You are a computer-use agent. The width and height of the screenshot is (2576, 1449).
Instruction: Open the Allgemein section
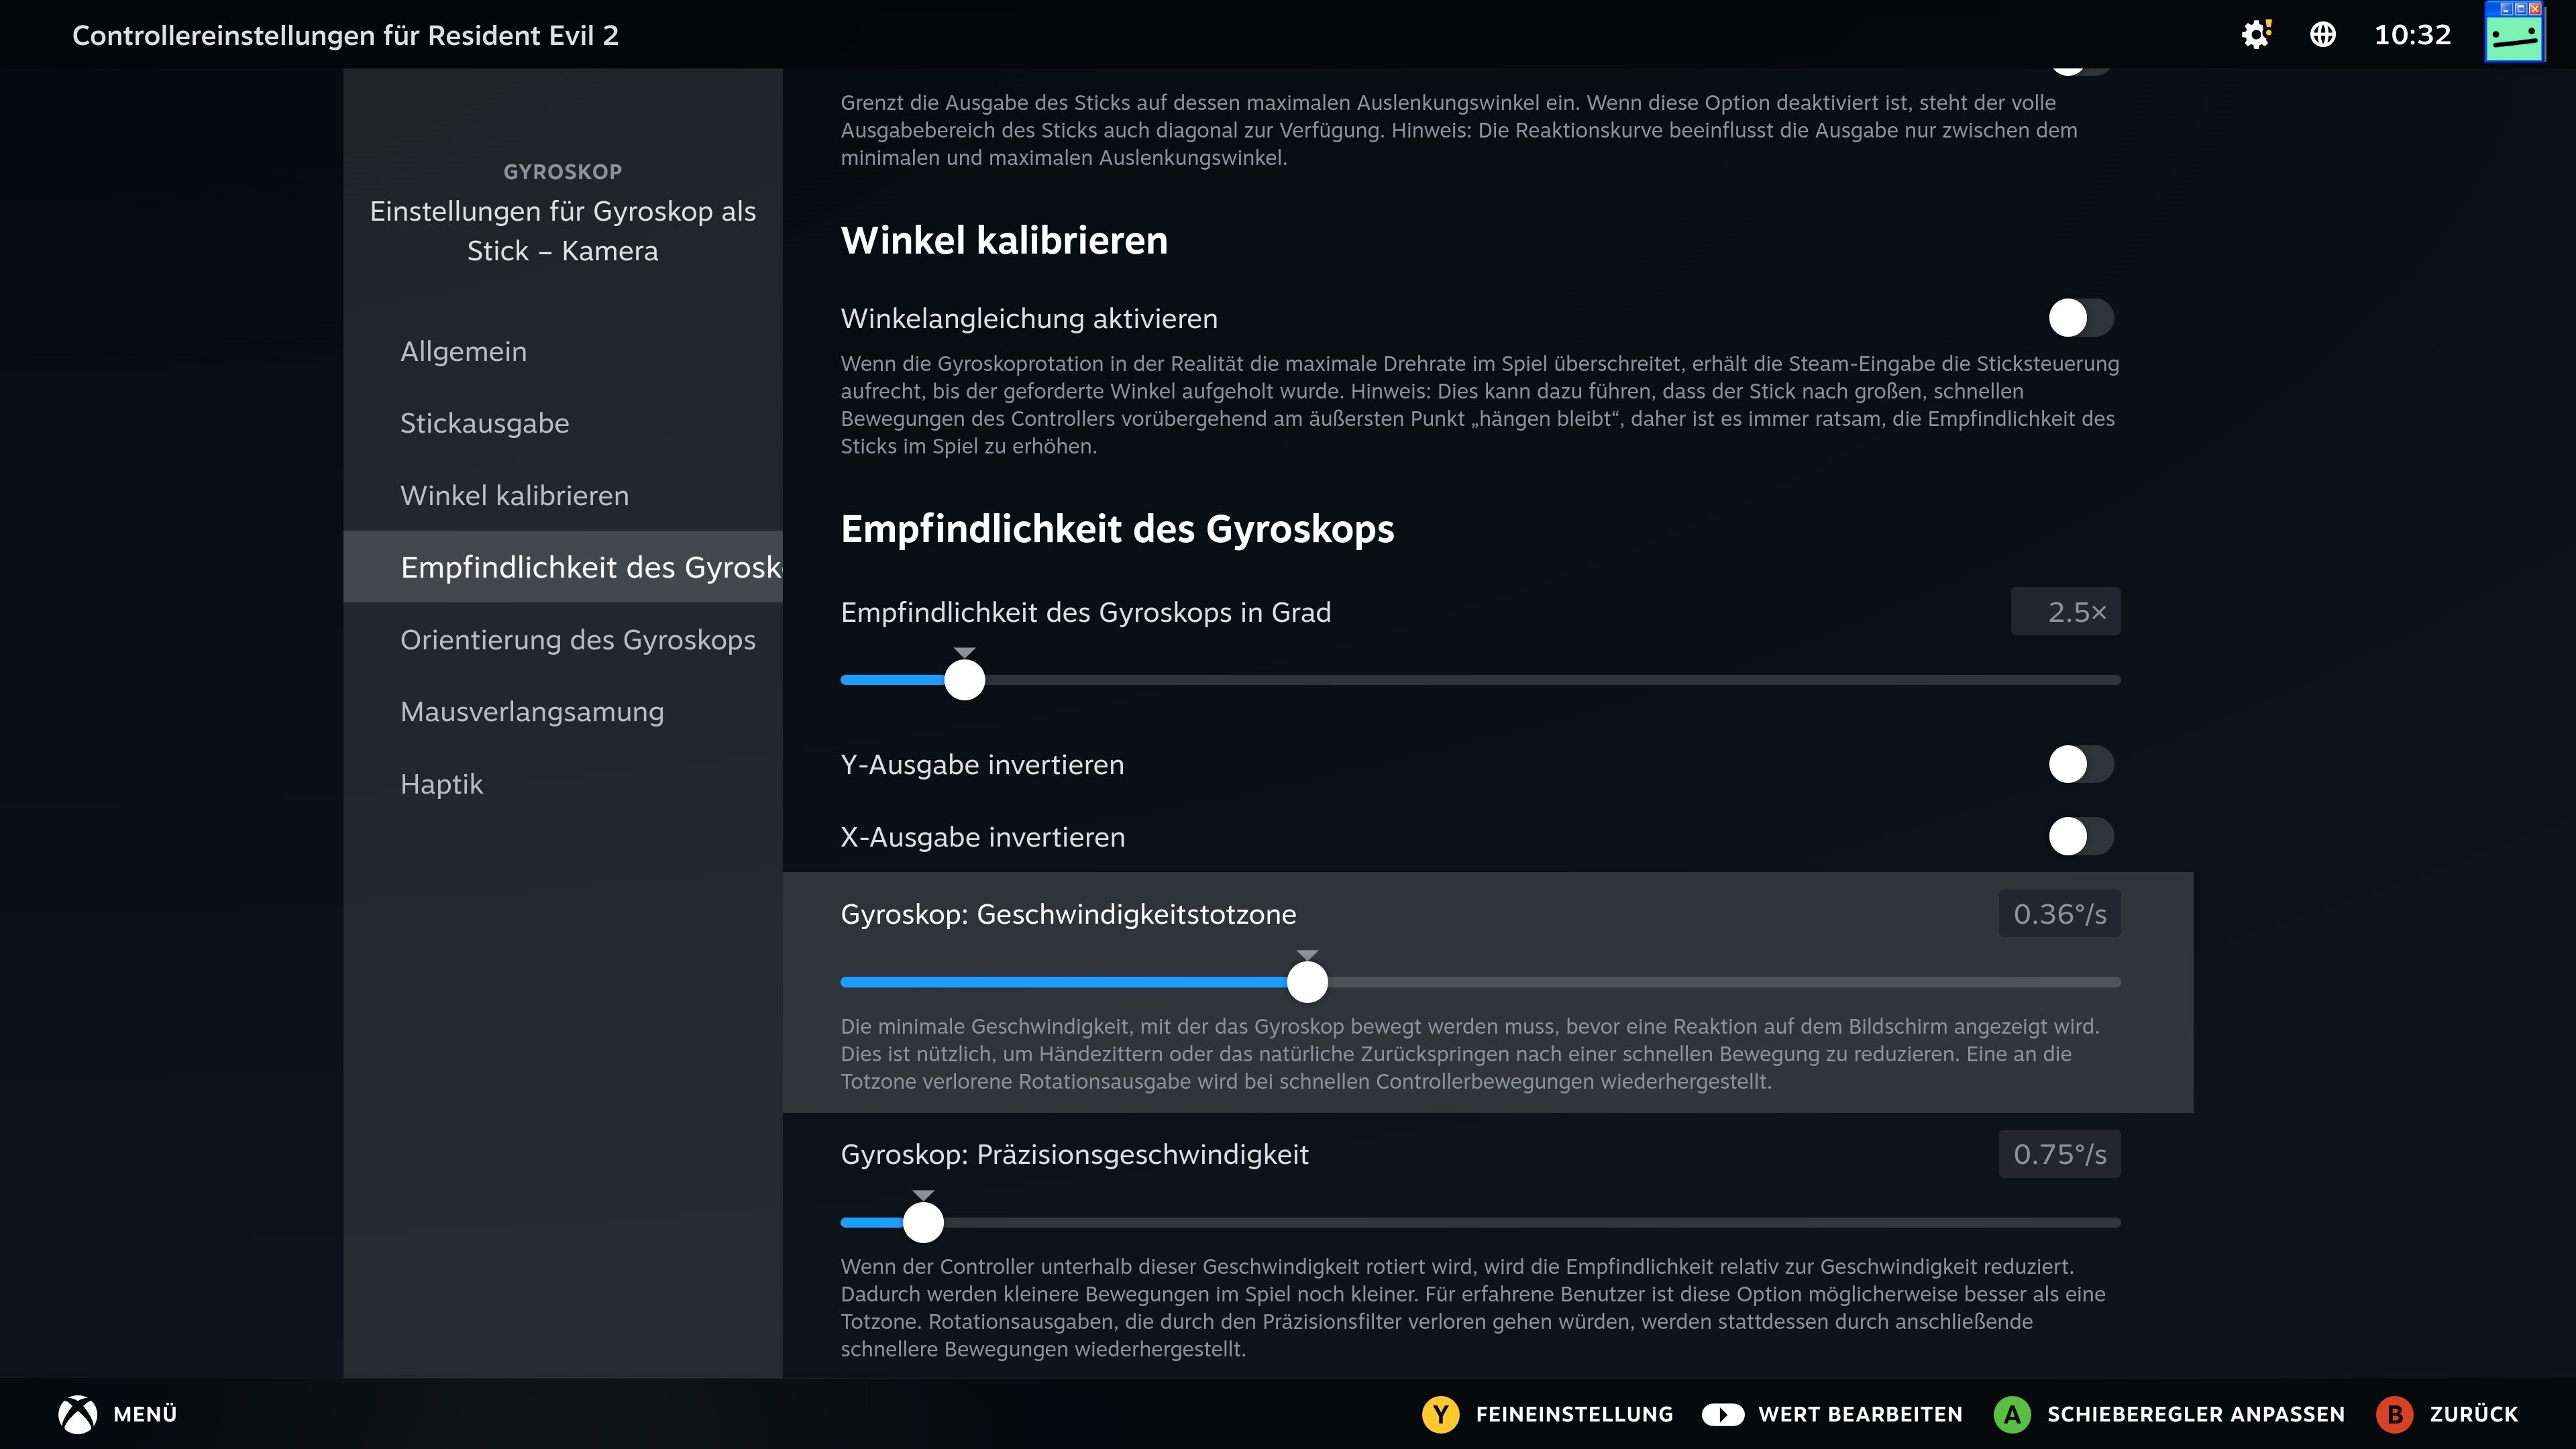(463, 351)
